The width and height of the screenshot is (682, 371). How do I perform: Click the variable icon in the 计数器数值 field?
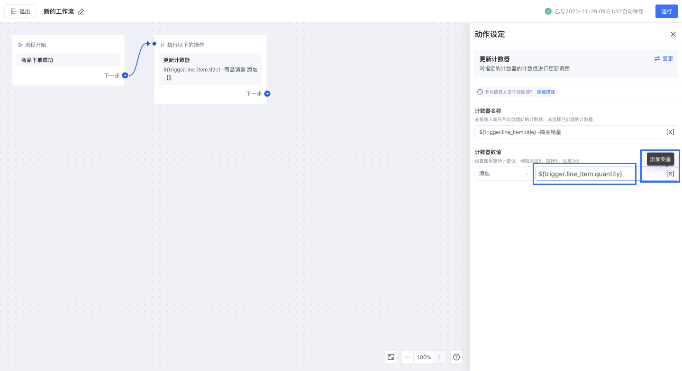tap(670, 174)
